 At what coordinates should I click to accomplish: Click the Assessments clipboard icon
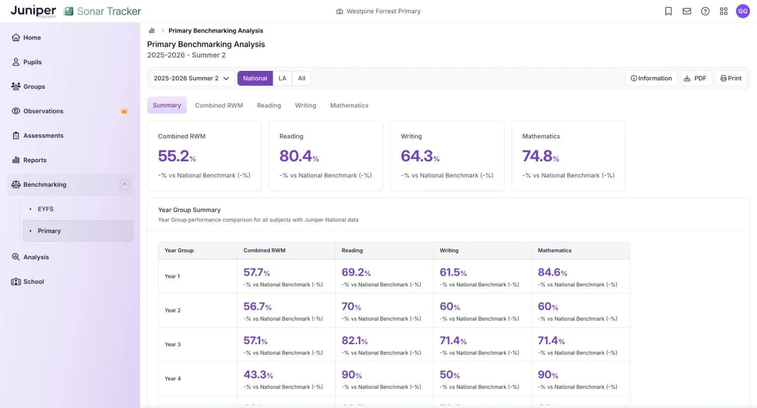[16, 136]
